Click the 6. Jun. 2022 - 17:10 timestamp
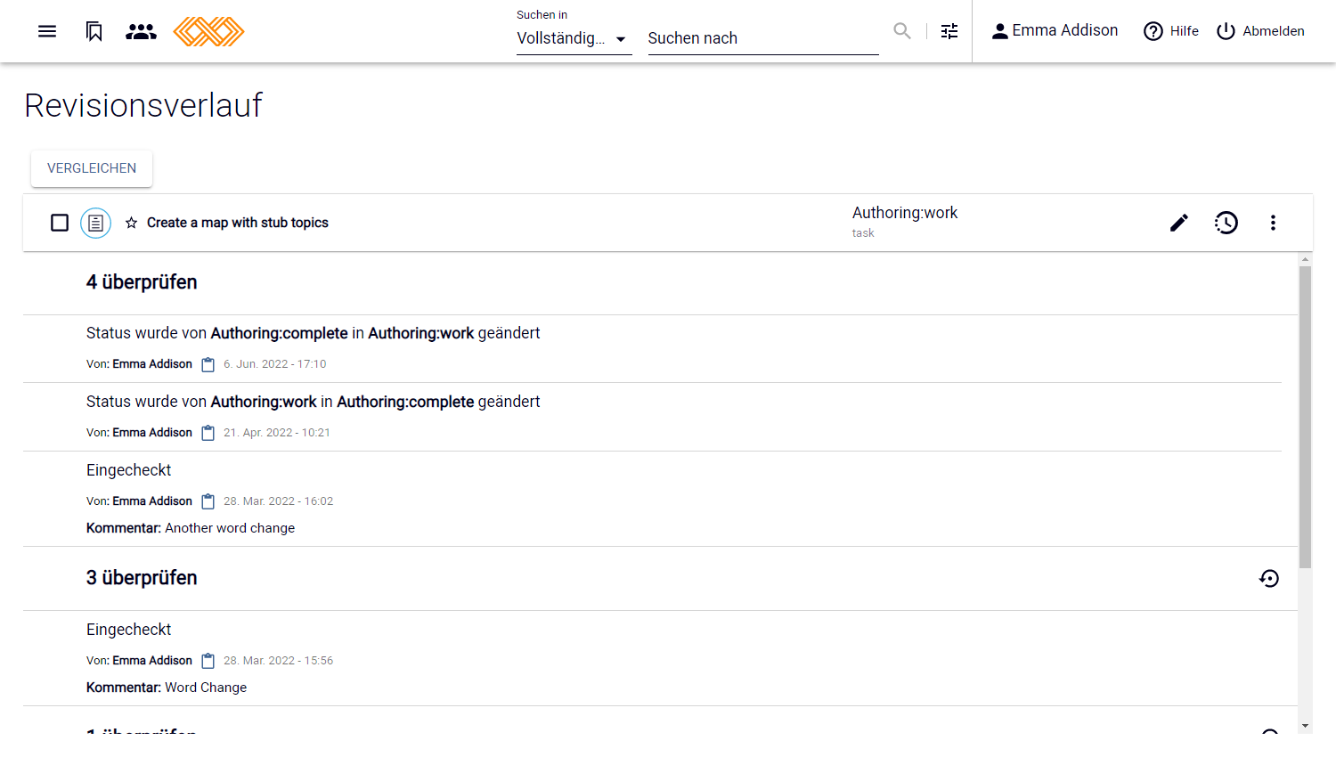 [x=275, y=364]
